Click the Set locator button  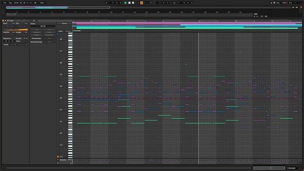point(256,14)
